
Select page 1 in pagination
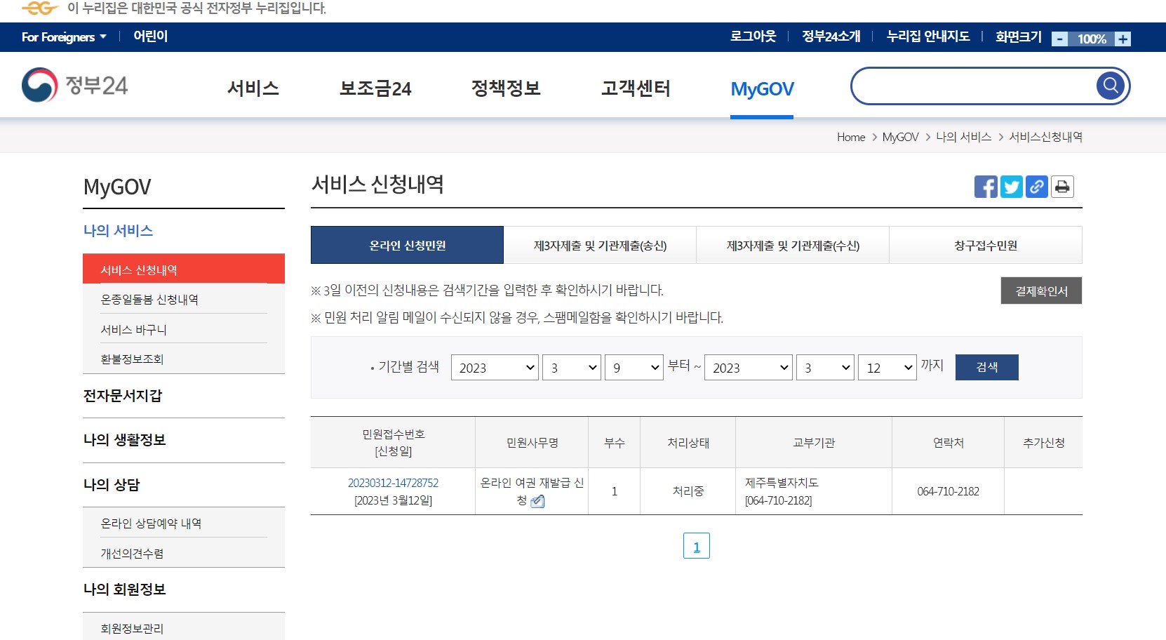(697, 545)
